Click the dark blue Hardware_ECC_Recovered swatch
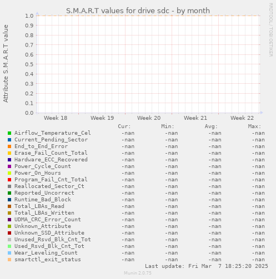 coord(9,160)
